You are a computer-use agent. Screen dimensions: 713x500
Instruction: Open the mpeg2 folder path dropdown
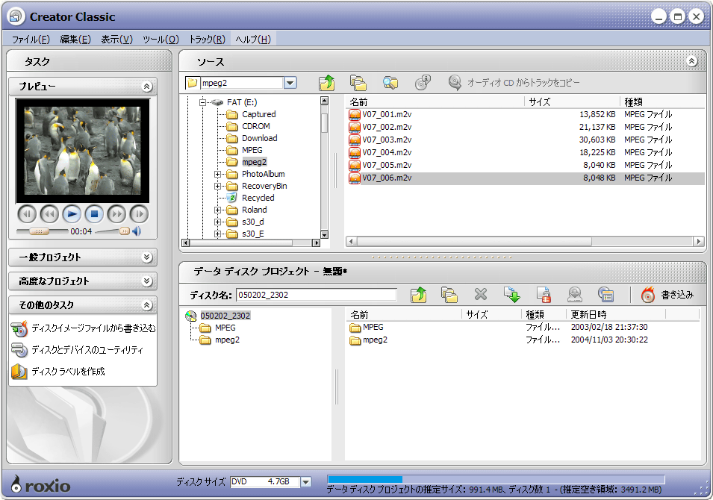(x=290, y=83)
